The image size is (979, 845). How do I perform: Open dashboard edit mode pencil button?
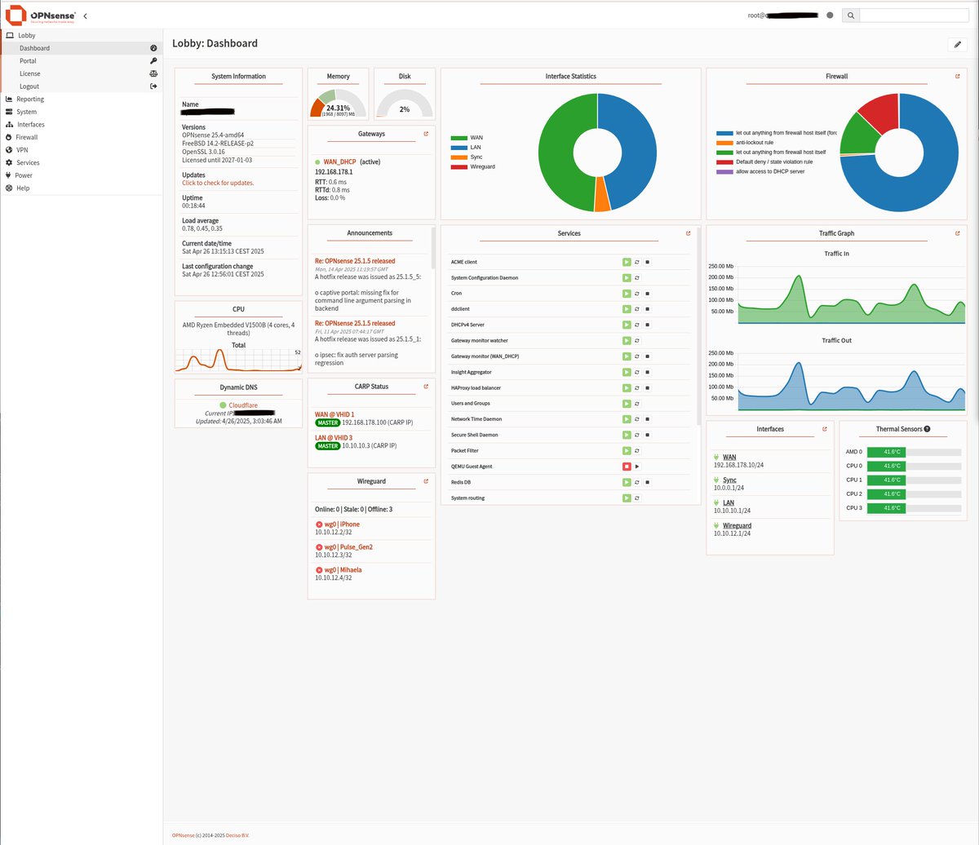pos(958,45)
